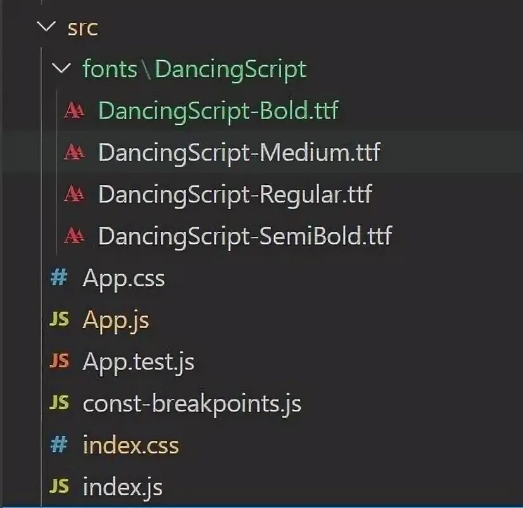523x508 pixels.
Task: Open DancingScript-Bold.ttf file
Action: pyautogui.click(x=218, y=111)
